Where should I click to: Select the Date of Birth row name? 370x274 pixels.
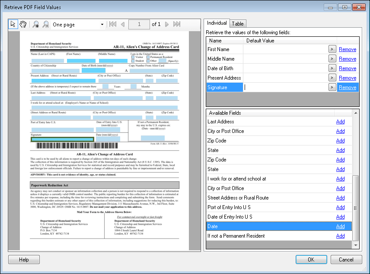pos(225,68)
